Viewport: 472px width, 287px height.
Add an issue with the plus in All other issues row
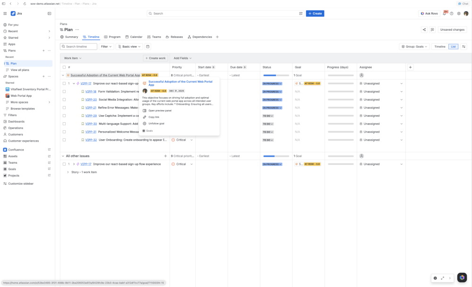[x=165, y=156]
